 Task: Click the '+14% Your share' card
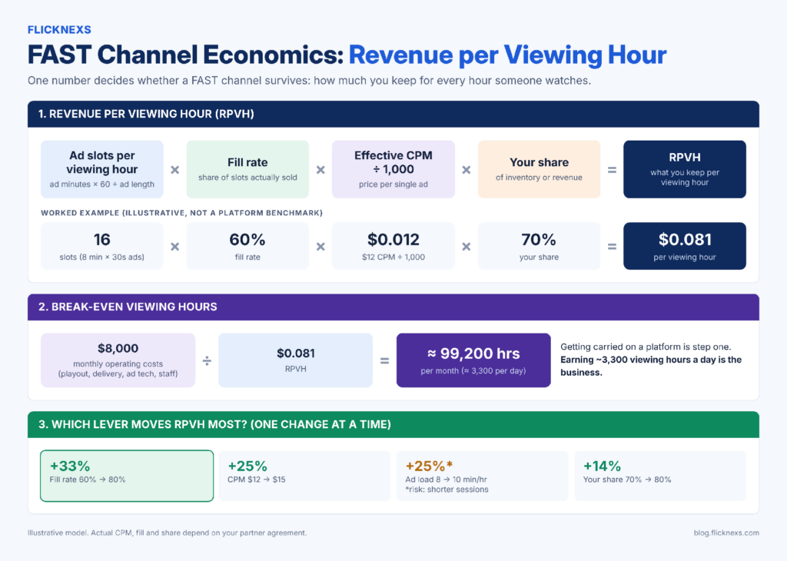click(x=660, y=476)
